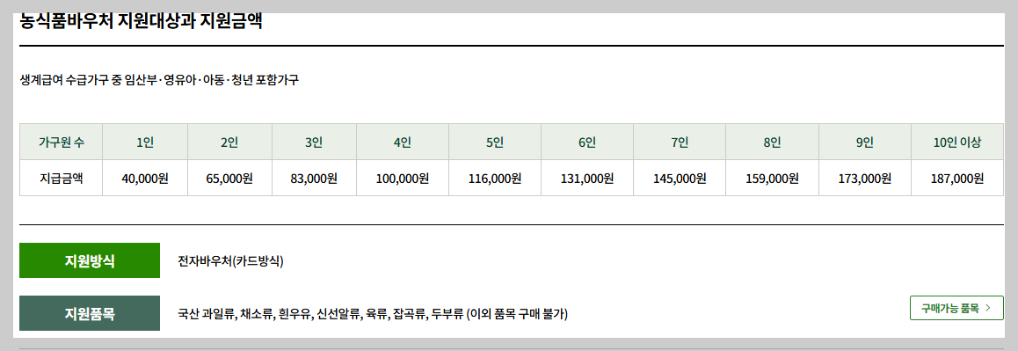Select the 173,000원 amount cell

865,178
